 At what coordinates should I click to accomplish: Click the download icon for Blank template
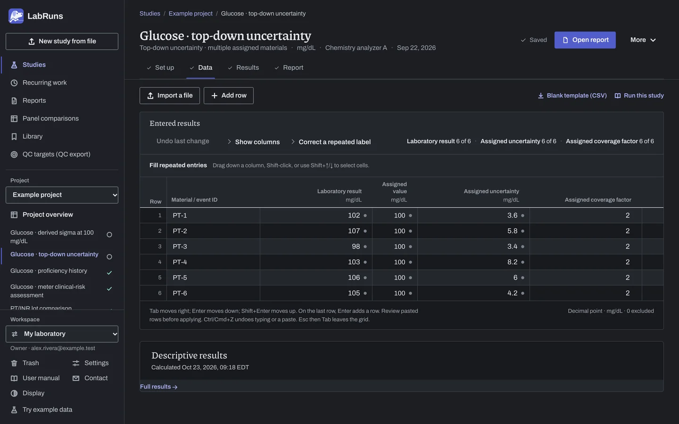[x=541, y=96]
